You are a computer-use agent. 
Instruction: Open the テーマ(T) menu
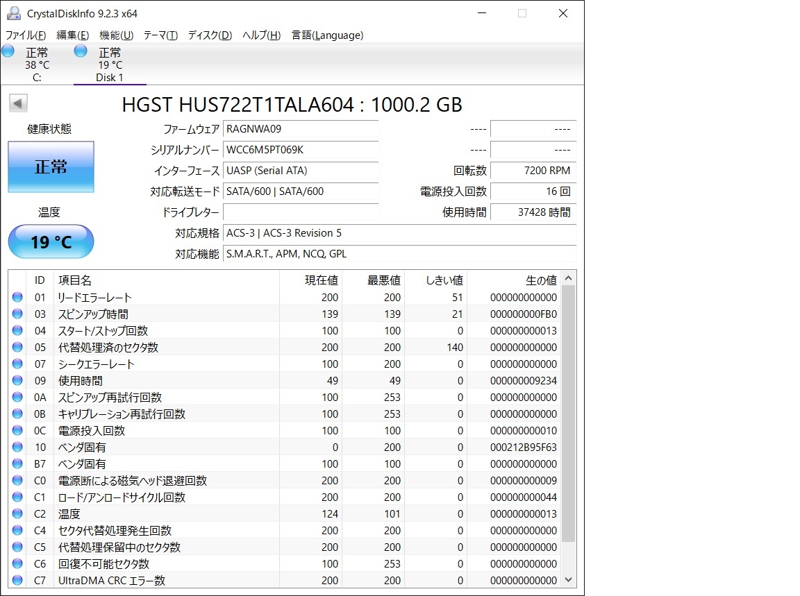[160, 35]
